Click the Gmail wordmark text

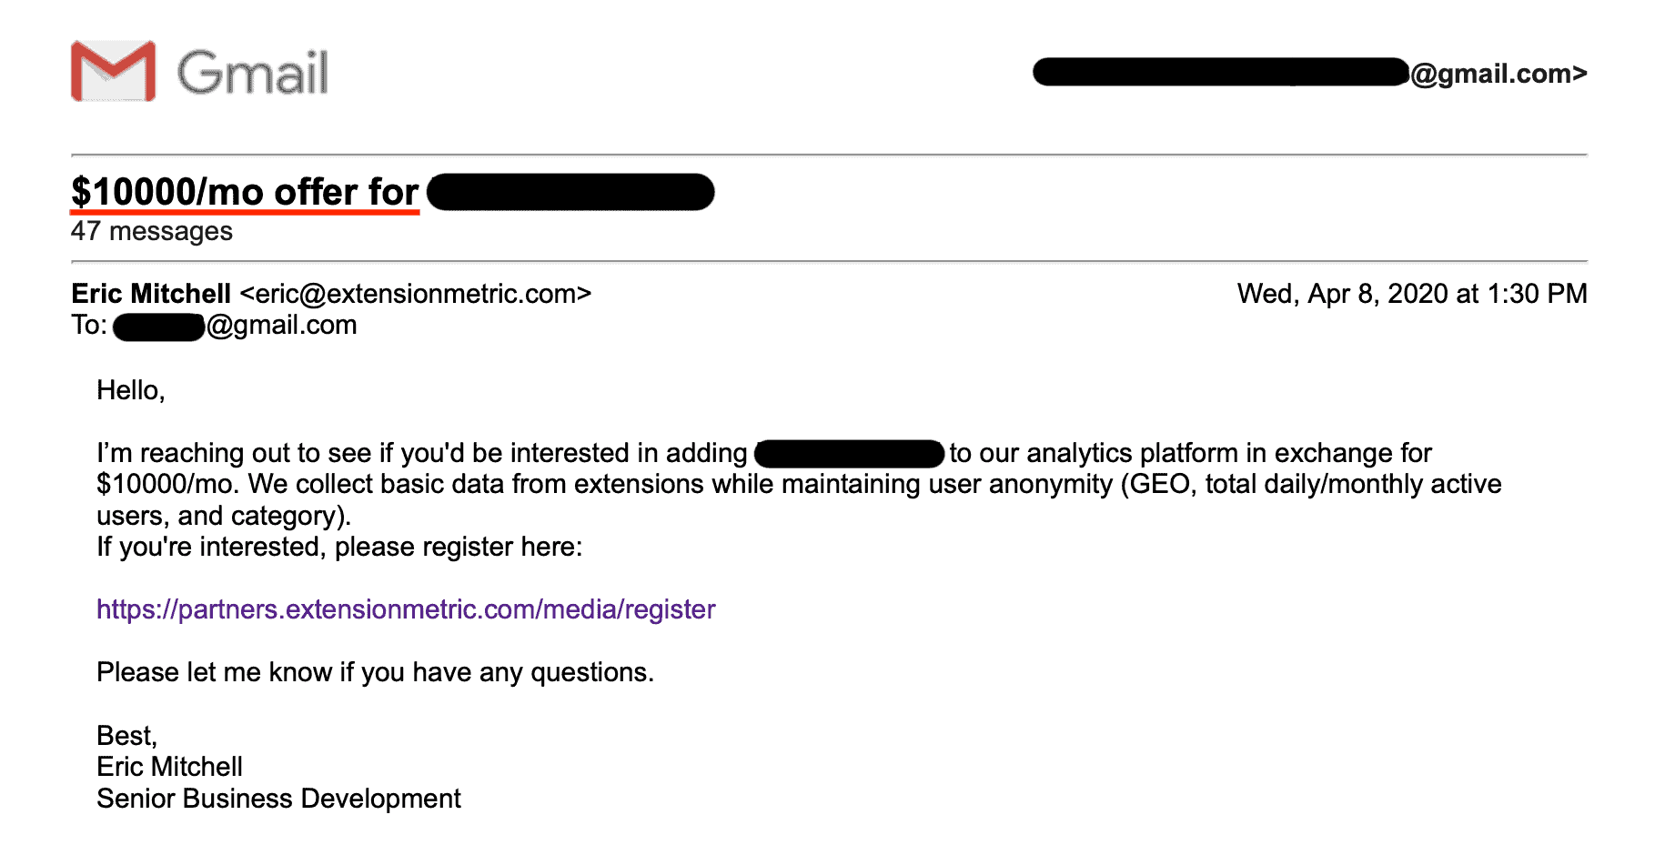(252, 73)
